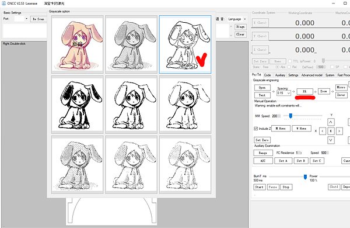Toggle the Include Z checkbox
This screenshot has width=350, height=228.
click(256, 129)
